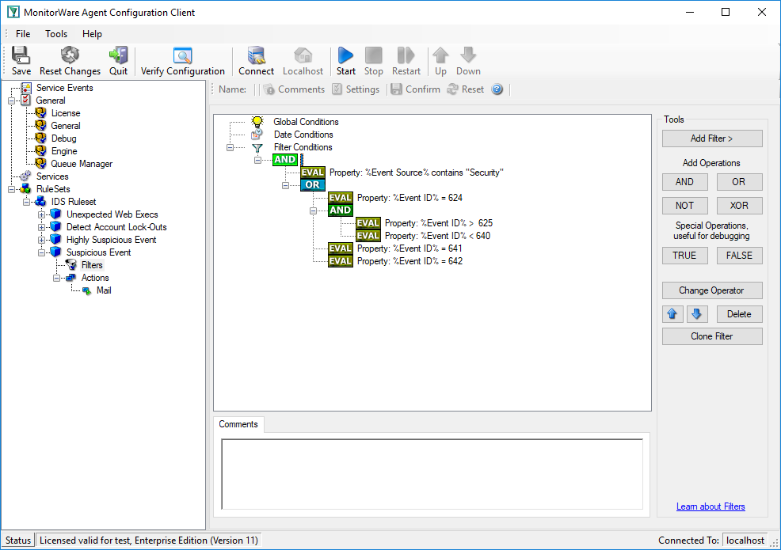Select the Filter Conditions funnel icon

[257, 147]
